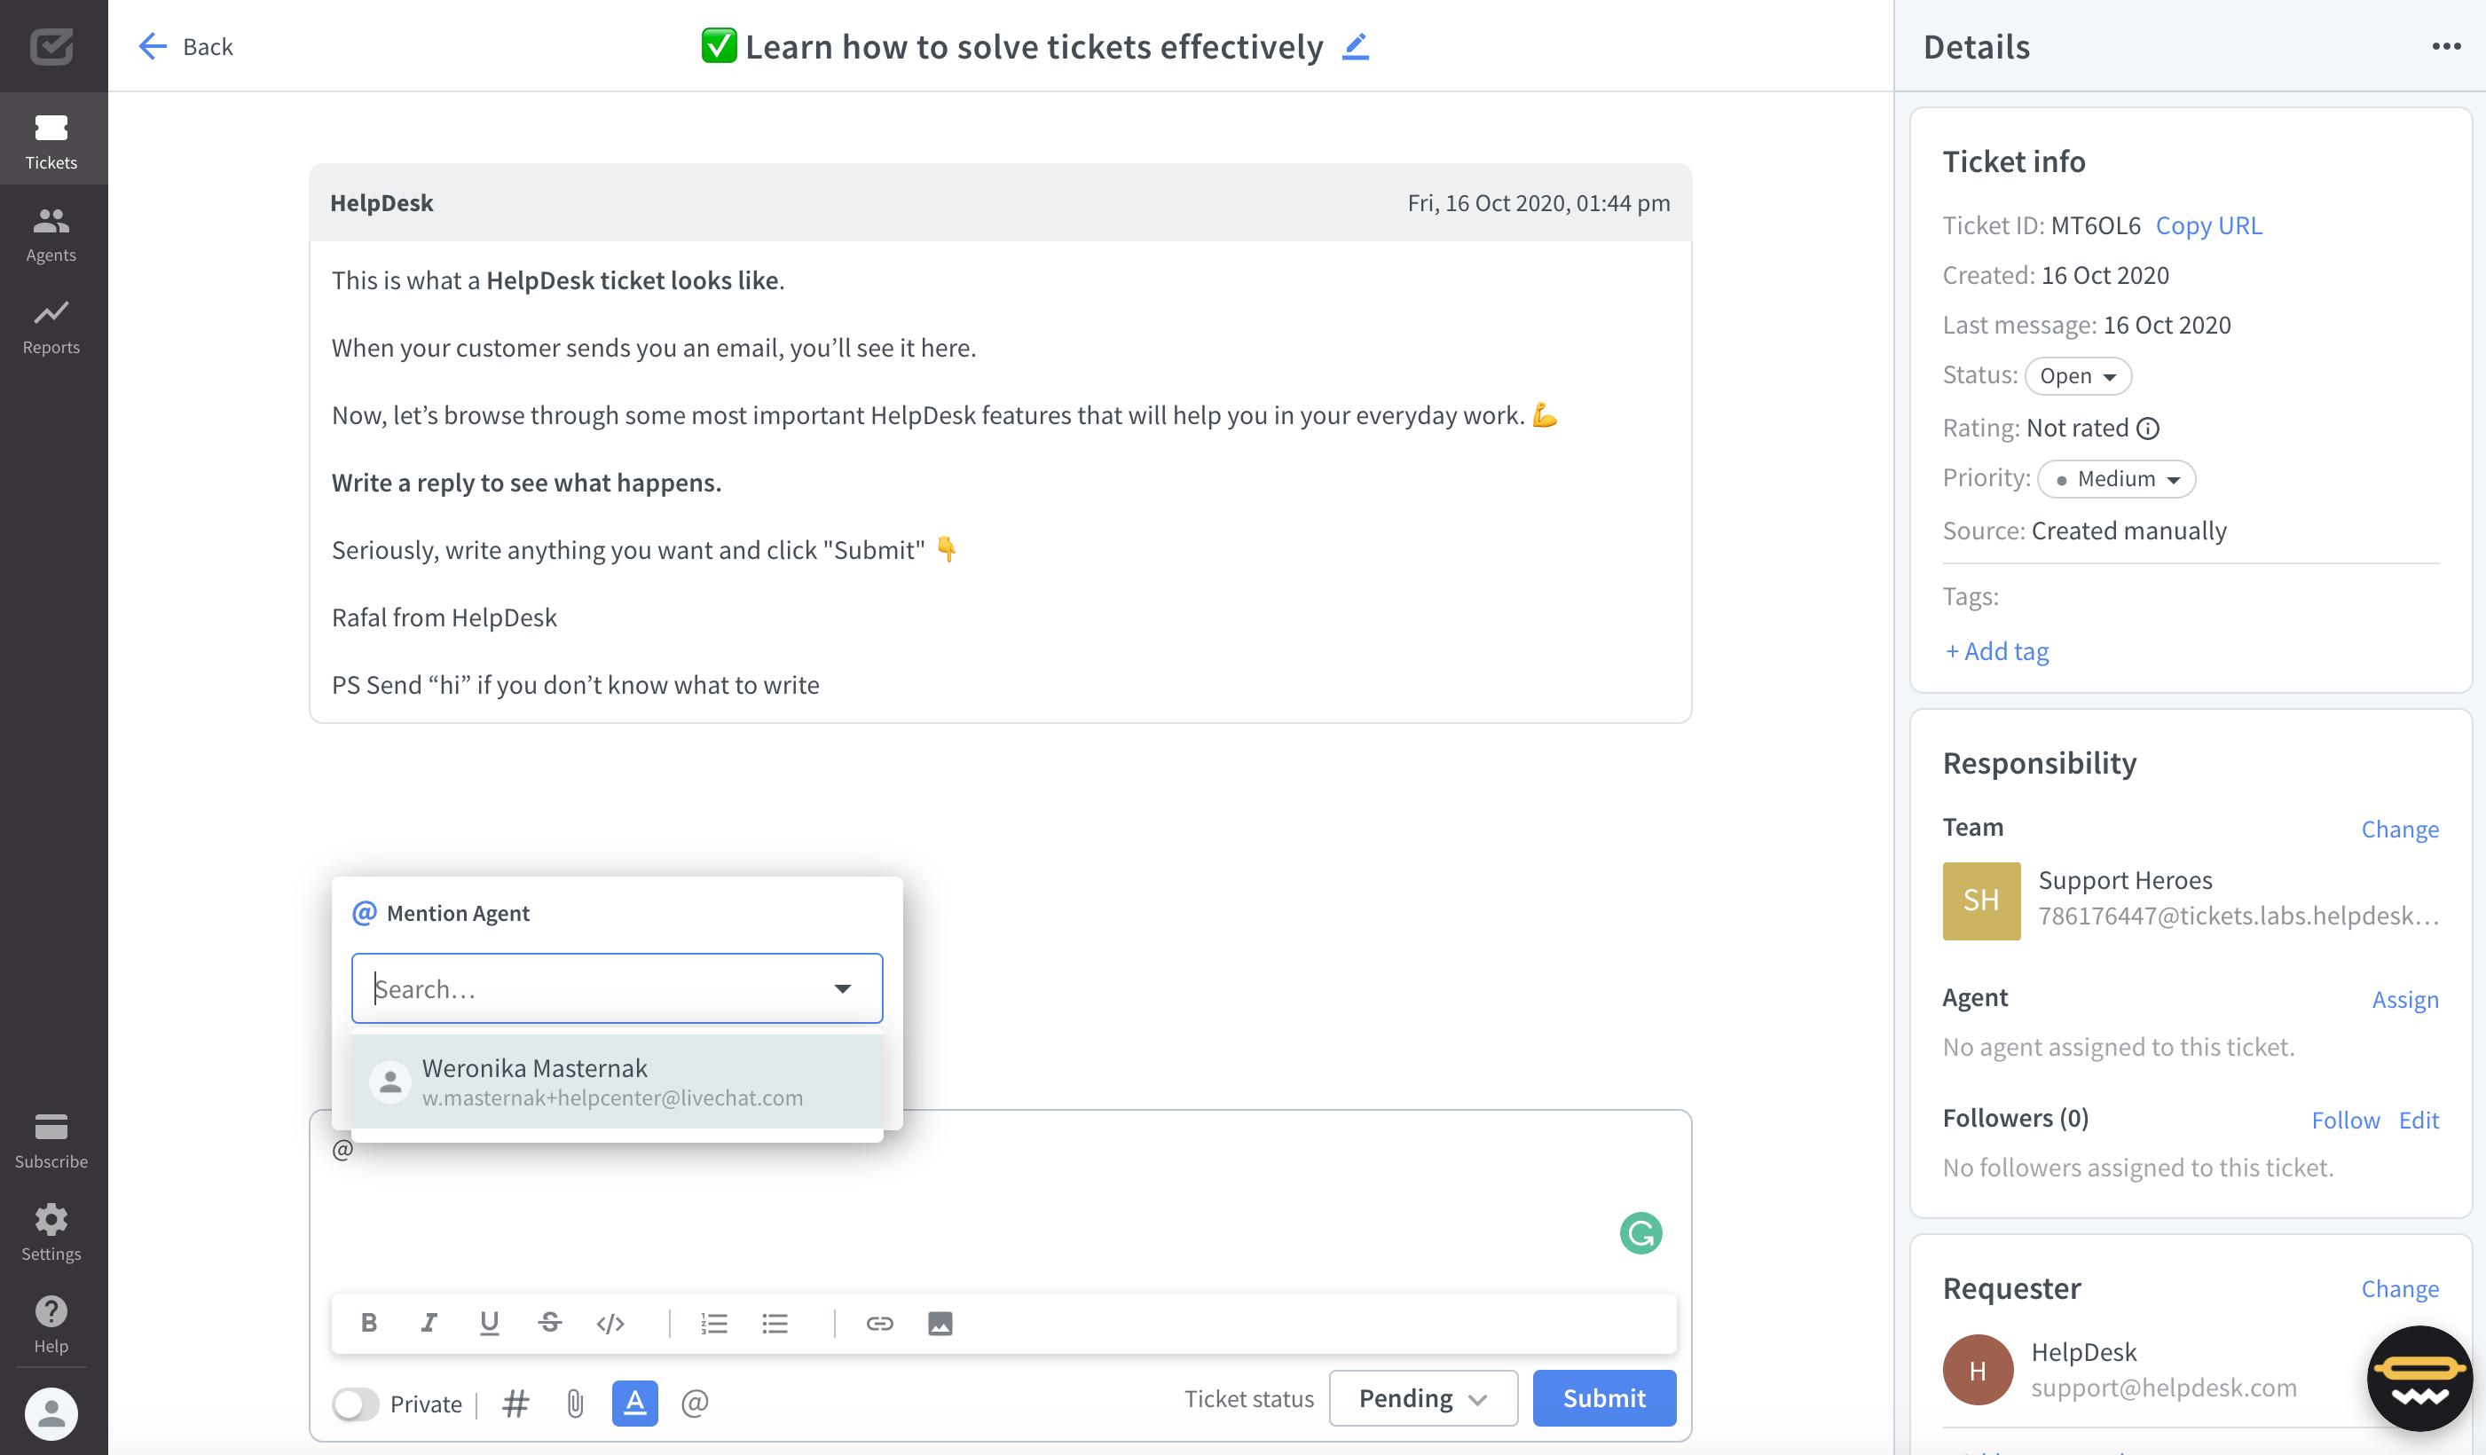Insert a bulleted list
The height and width of the screenshot is (1455, 2486).
pos(775,1323)
